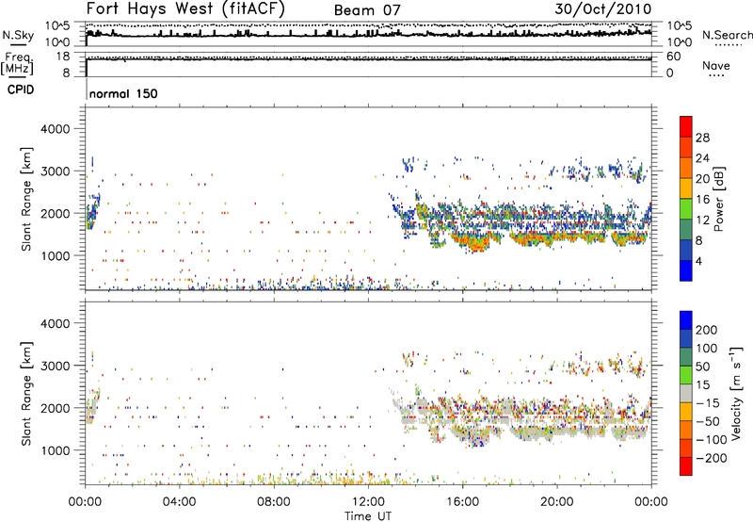Click "1000" tick on the Velocity panel axis

(55, 450)
